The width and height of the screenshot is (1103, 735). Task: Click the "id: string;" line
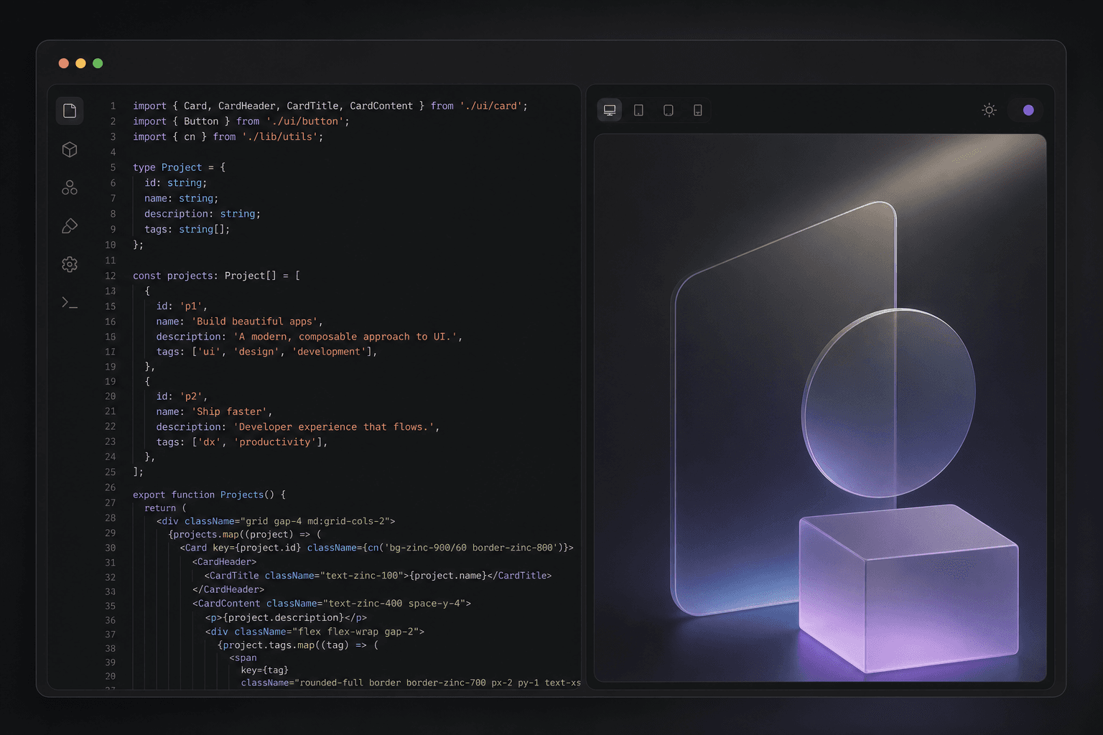click(176, 183)
